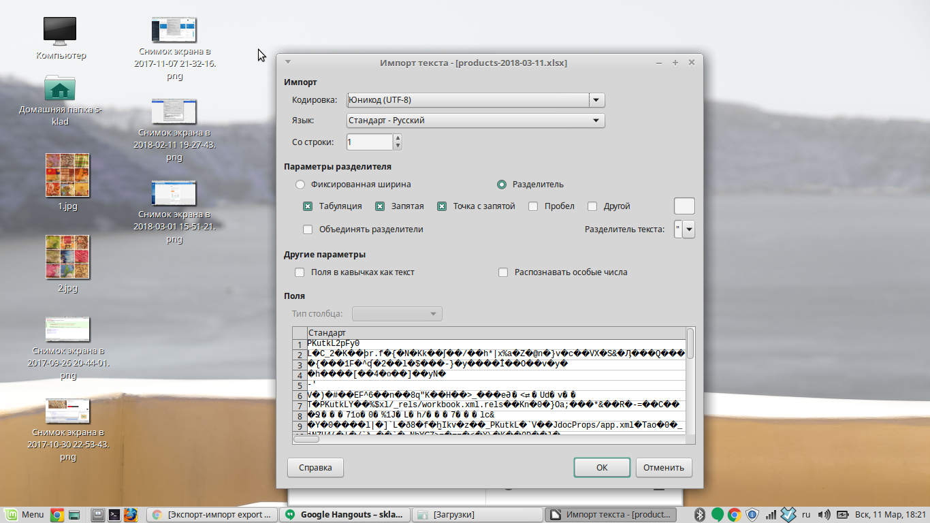Launch Chrome from the panel launcher beside Menu

pos(57,515)
